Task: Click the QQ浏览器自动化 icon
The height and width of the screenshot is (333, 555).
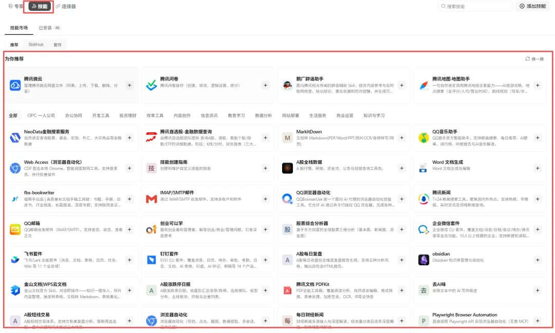Action: (x=287, y=199)
